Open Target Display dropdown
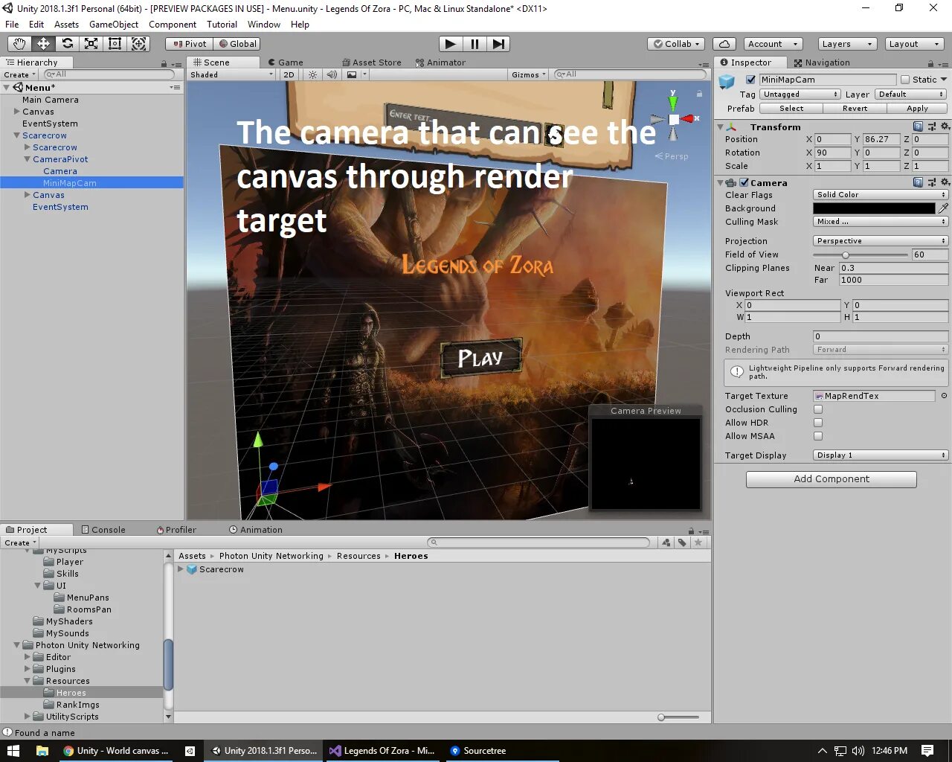 (x=881, y=455)
